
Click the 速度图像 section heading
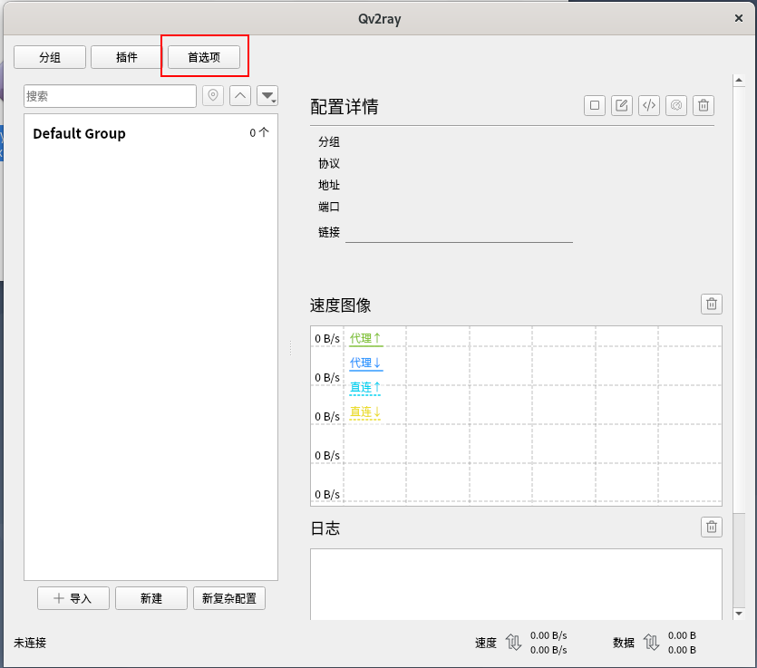pyautogui.click(x=340, y=305)
